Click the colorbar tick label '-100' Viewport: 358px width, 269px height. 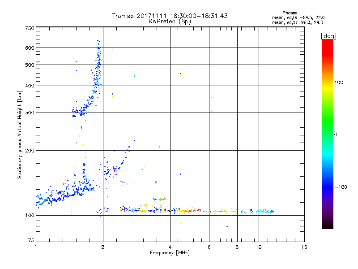pyautogui.click(x=341, y=187)
